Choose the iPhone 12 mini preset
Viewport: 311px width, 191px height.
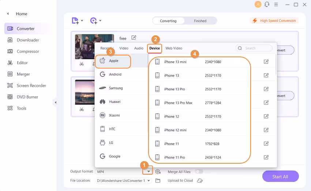[212, 130]
